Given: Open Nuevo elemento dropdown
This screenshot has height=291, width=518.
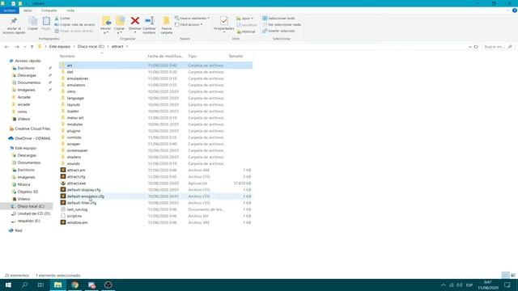Looking at the screenshot, I should coord(192,18).
